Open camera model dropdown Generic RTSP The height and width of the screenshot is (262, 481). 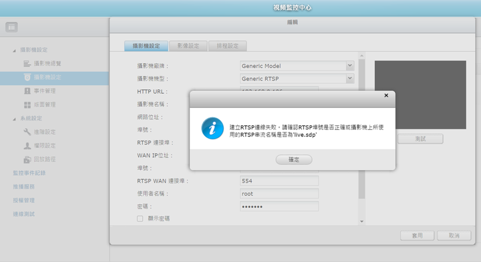click(297, 79)
